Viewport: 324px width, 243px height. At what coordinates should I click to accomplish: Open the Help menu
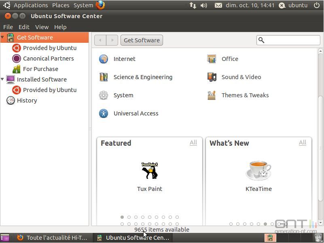(x=60, y=27)
